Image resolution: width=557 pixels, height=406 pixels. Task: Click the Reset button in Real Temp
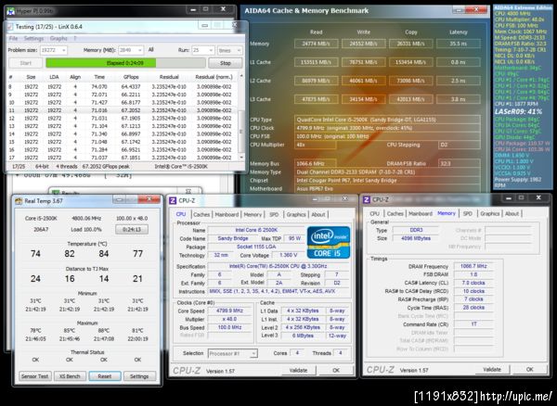click(x=104, y=376)
